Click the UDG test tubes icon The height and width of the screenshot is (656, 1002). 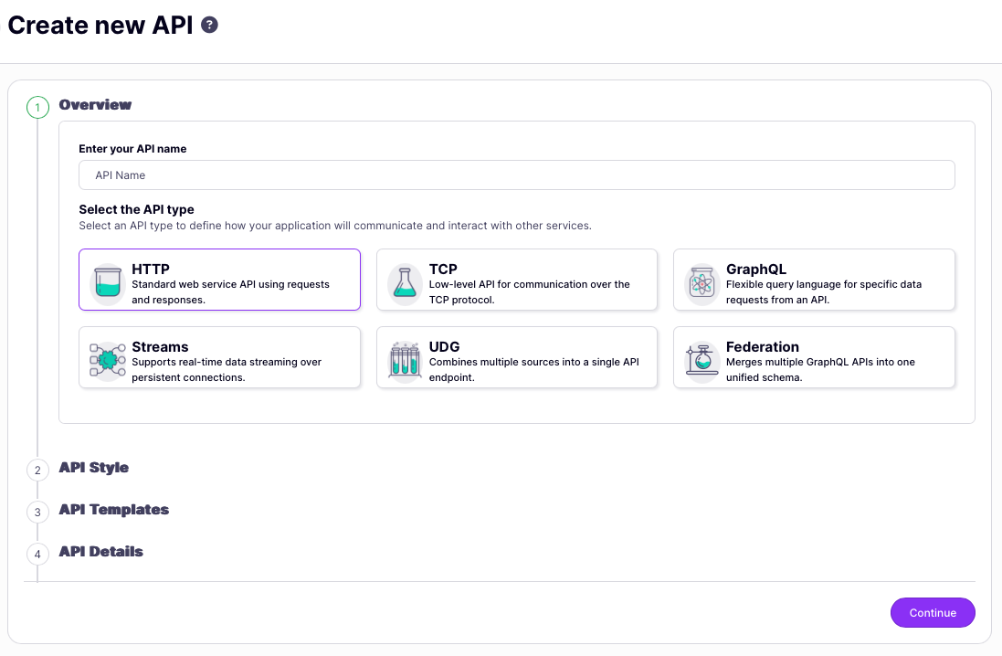[x=404, y=357]
